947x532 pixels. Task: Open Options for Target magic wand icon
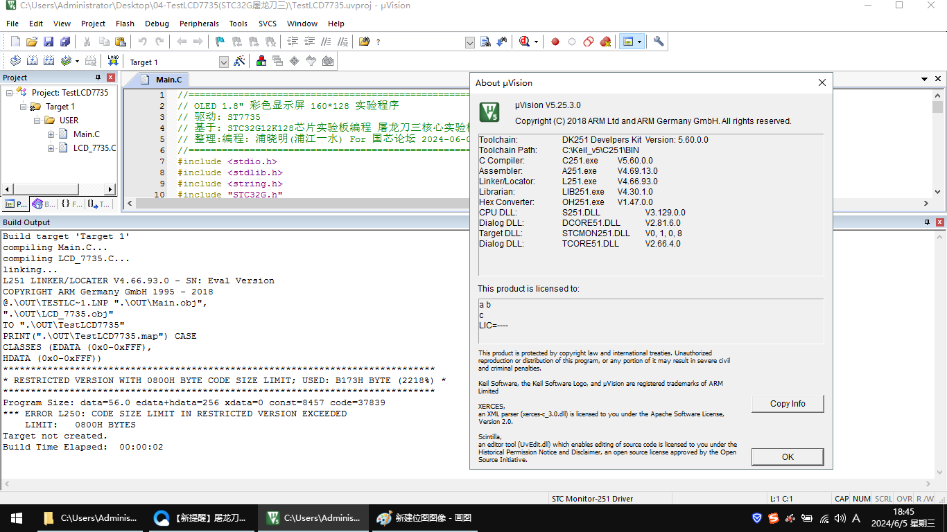pyautogui.click(x=239, y=61)
